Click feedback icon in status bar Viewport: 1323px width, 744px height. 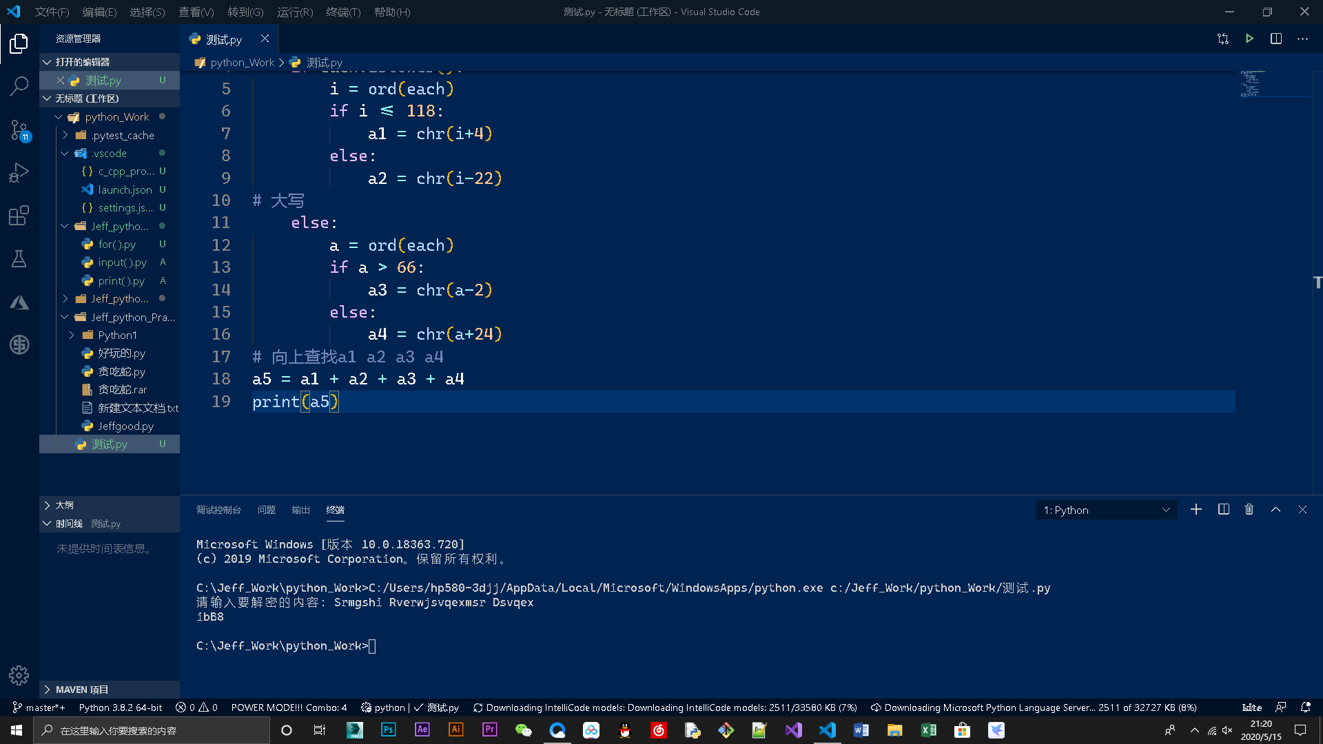tap(1280, 707)
